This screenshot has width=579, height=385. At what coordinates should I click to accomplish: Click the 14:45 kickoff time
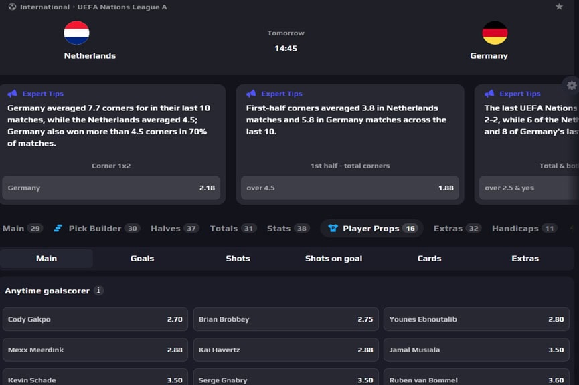coord(286,48)
